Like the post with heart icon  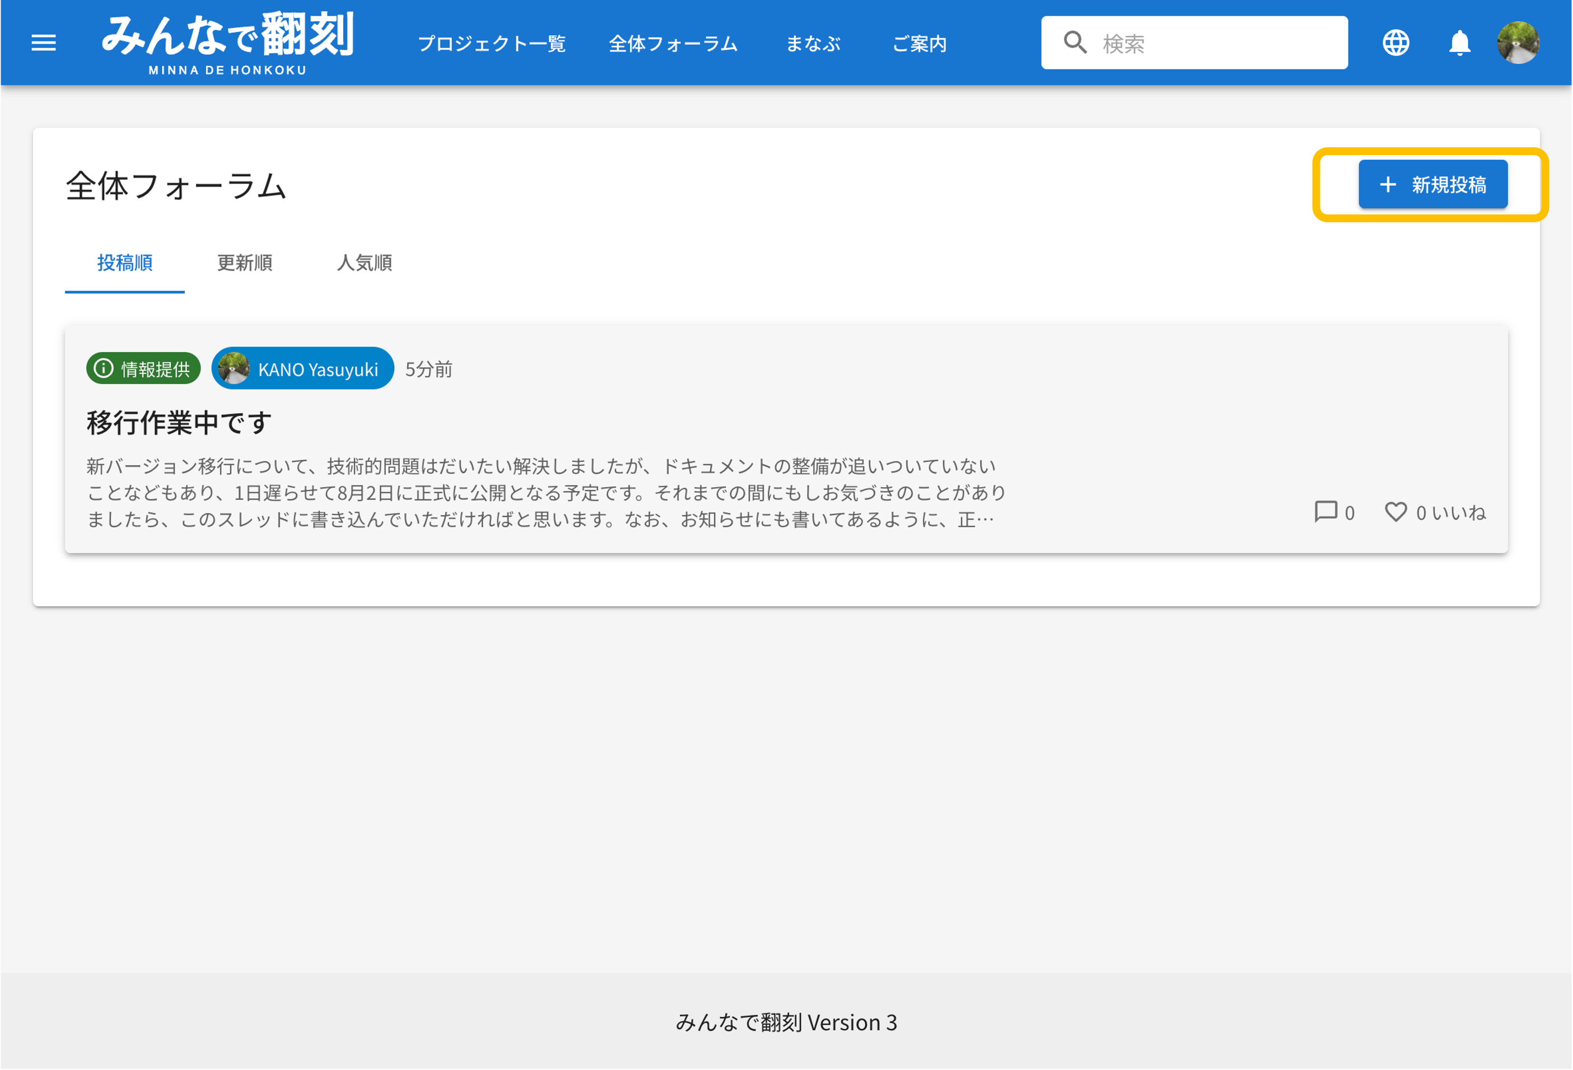1395,512
